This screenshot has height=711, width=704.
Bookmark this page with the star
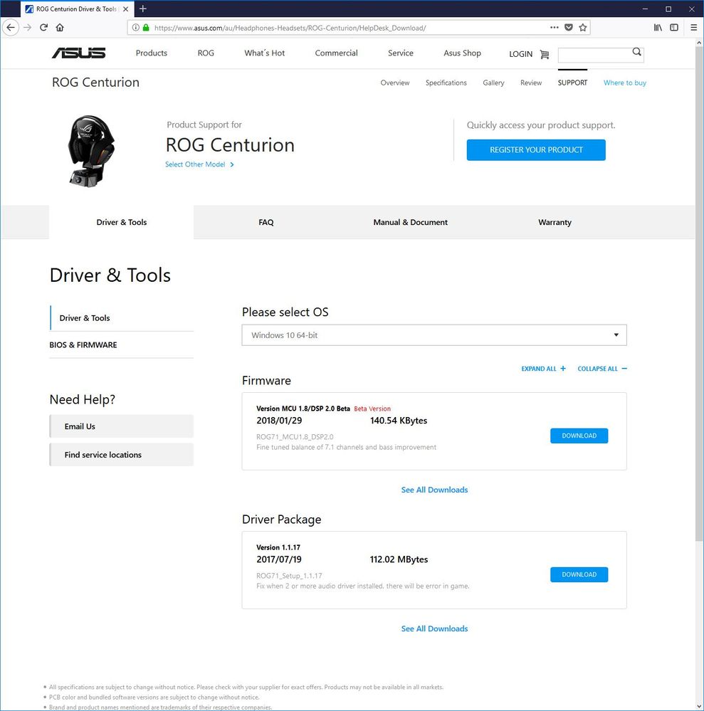pyautogui.click(x=583, y=28)
